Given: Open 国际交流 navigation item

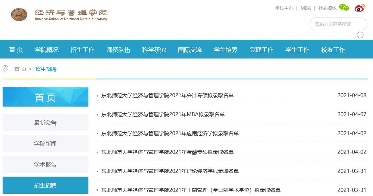Looking at the screenshot, I should pos(190,50).
